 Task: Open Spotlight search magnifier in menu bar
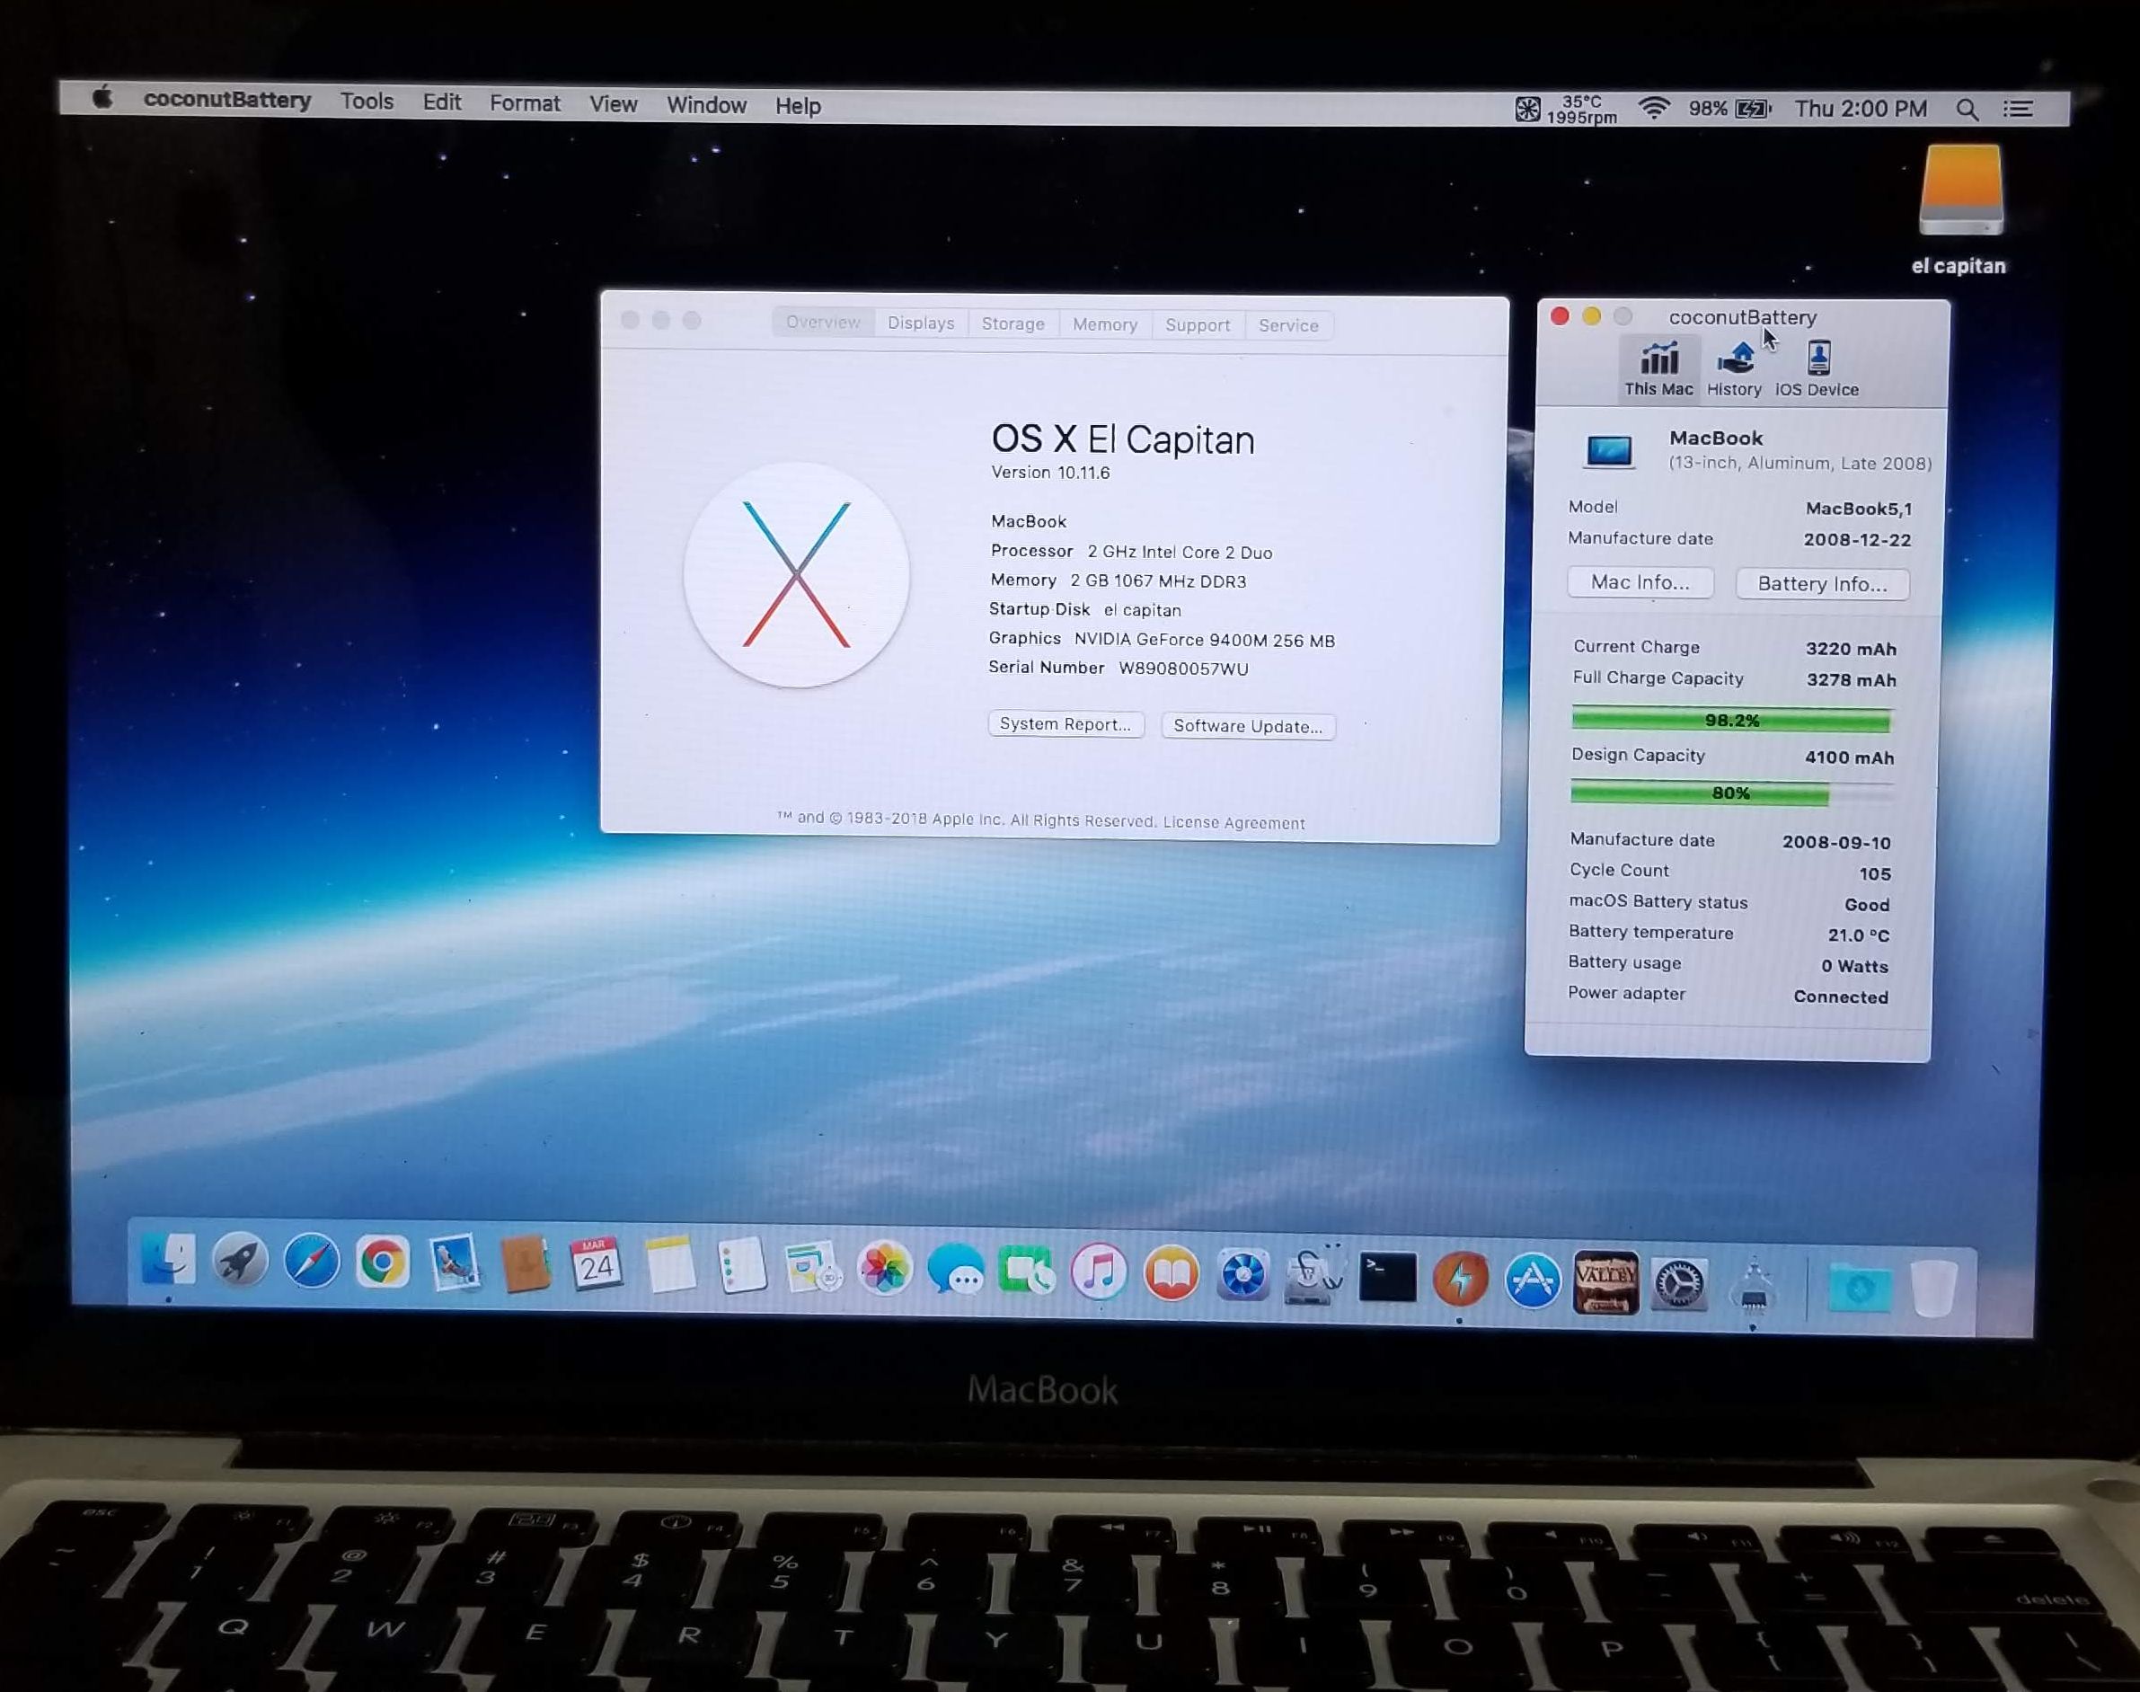[1967, 110]
